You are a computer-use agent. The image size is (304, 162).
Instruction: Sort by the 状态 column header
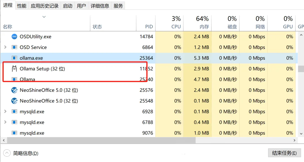[x=113, y=23]
